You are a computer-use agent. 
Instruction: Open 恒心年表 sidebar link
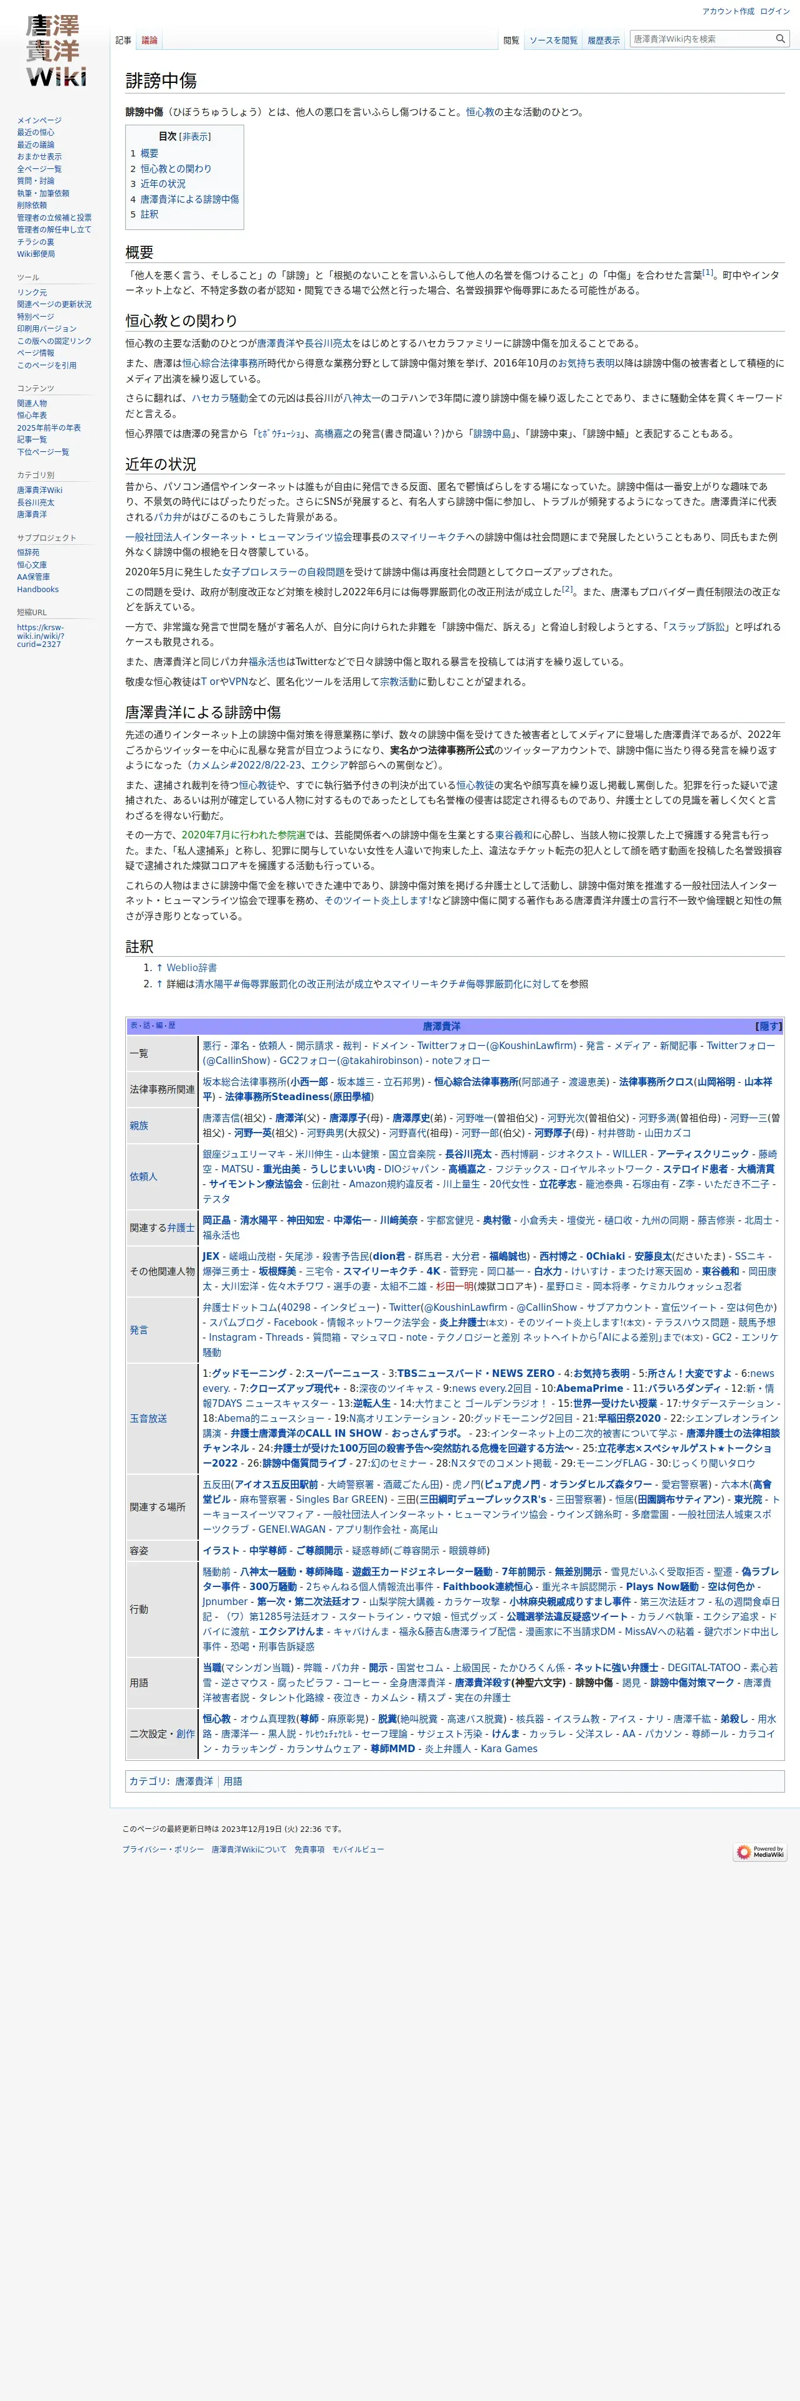[x=32, y=416]
